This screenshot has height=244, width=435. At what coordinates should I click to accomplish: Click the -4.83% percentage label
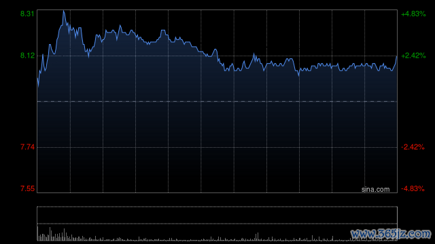tap(413, 188)
